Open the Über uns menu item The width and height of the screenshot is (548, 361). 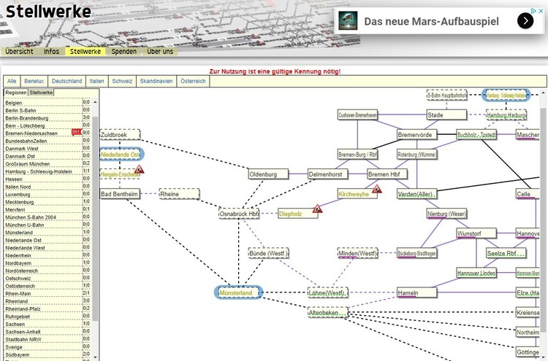[x=160, y=51]
